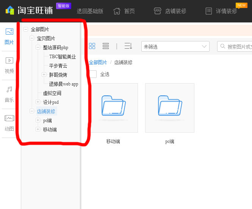The image size is (252, 209).
Task: Select 逯婷晨web app in folder tree
Action: (x=64, y=84)
